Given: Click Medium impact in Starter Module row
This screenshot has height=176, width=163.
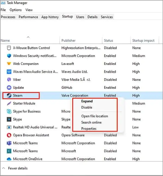Looking at the screenshot, I should [x=139, y=103].
